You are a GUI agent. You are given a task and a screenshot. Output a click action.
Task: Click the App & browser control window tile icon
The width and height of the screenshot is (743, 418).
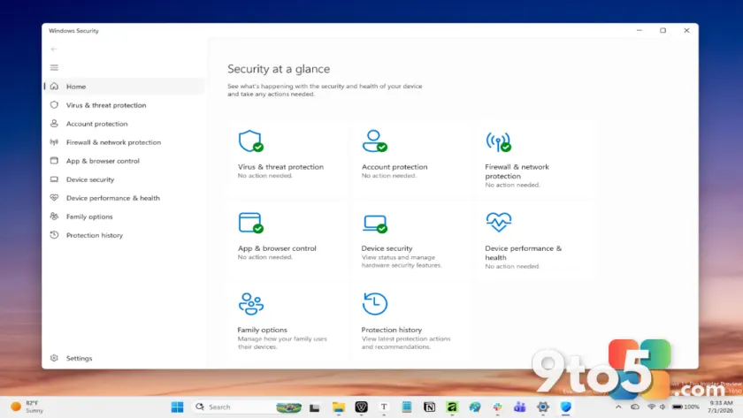(250, 223)
